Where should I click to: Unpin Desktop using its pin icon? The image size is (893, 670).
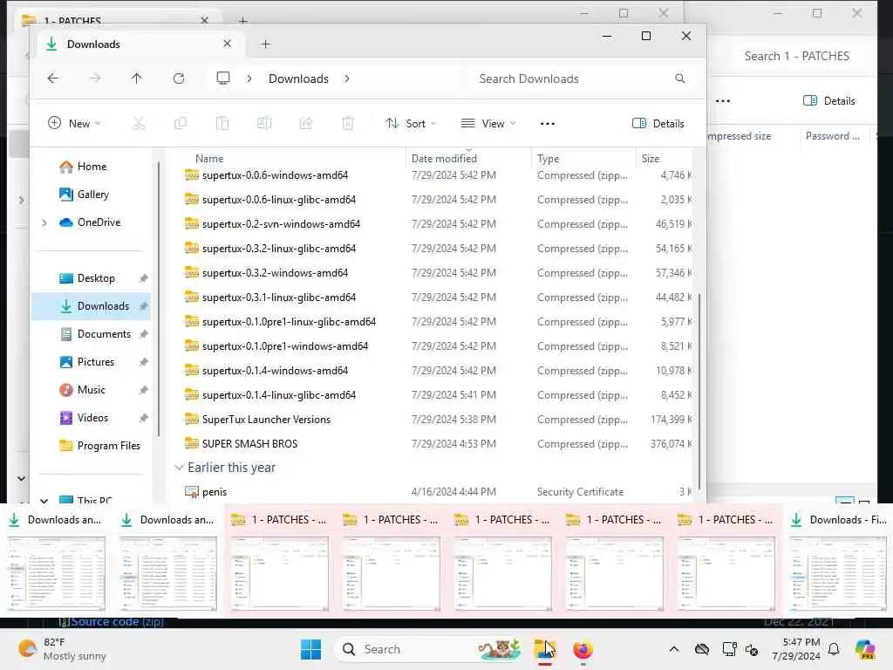(144, 278)
